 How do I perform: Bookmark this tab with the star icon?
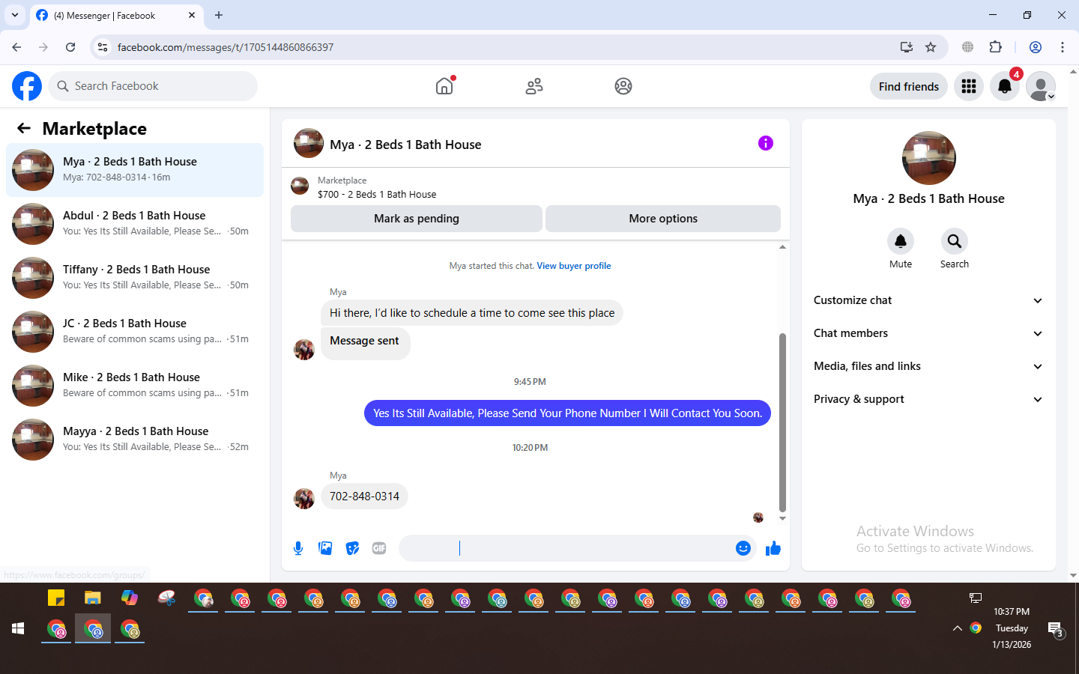click(x=931, y=47)
